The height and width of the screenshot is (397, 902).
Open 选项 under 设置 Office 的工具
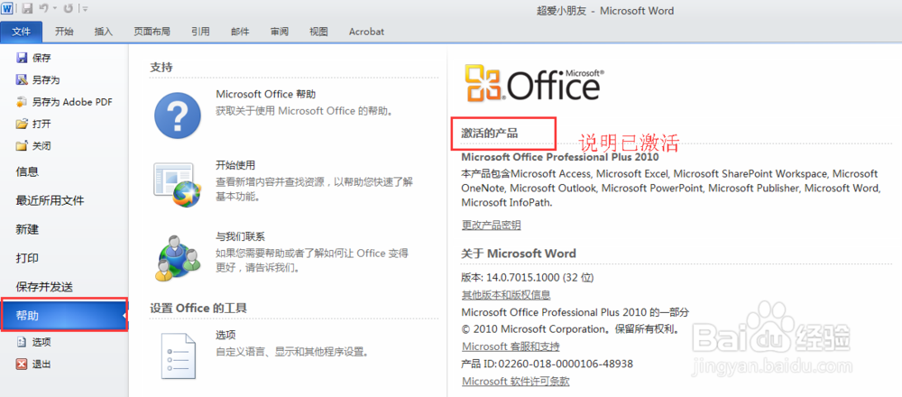(x=225, y=335)
